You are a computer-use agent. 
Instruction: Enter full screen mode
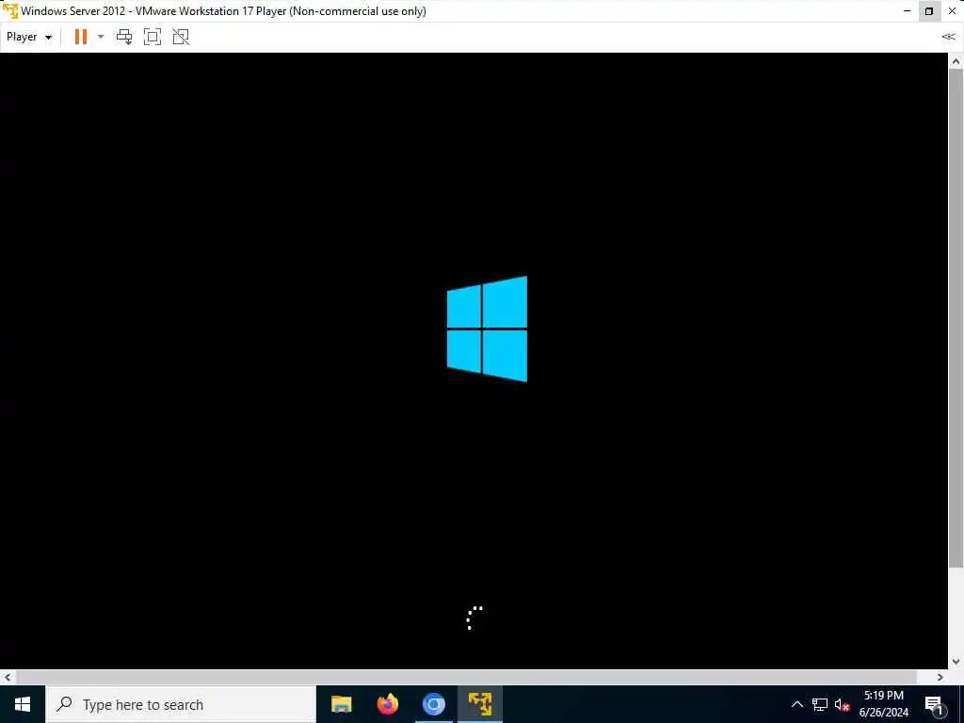(x=153, y=37)
